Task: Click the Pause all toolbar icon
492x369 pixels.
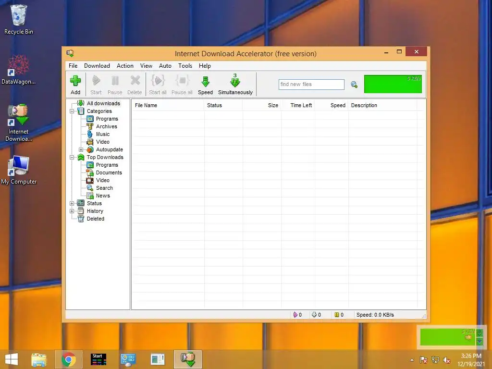Action: pyautogui.click(x=182, y=85)
